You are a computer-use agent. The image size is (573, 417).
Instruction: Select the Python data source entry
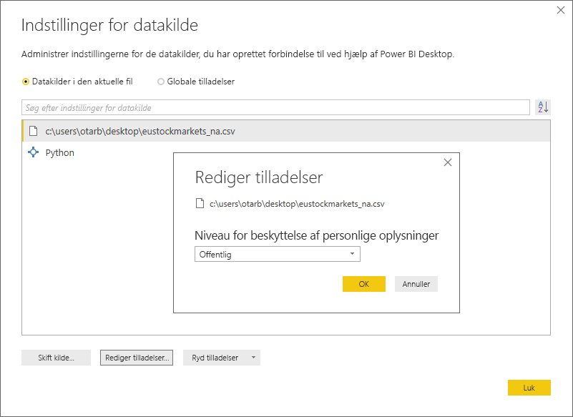[60, 152]
